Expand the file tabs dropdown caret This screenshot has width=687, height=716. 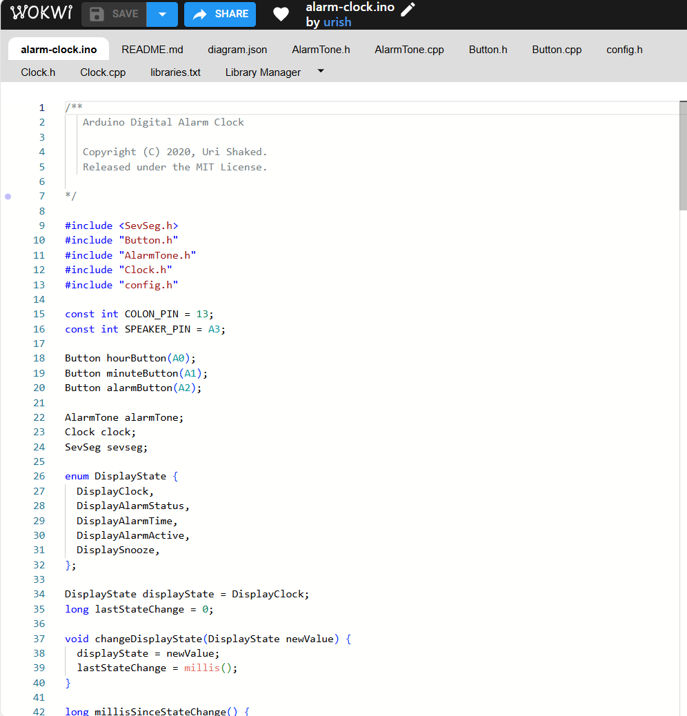(321, 71)
